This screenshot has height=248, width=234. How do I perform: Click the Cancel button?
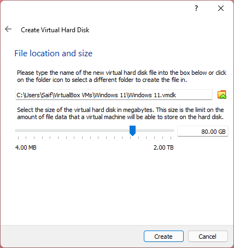(208, 237)
